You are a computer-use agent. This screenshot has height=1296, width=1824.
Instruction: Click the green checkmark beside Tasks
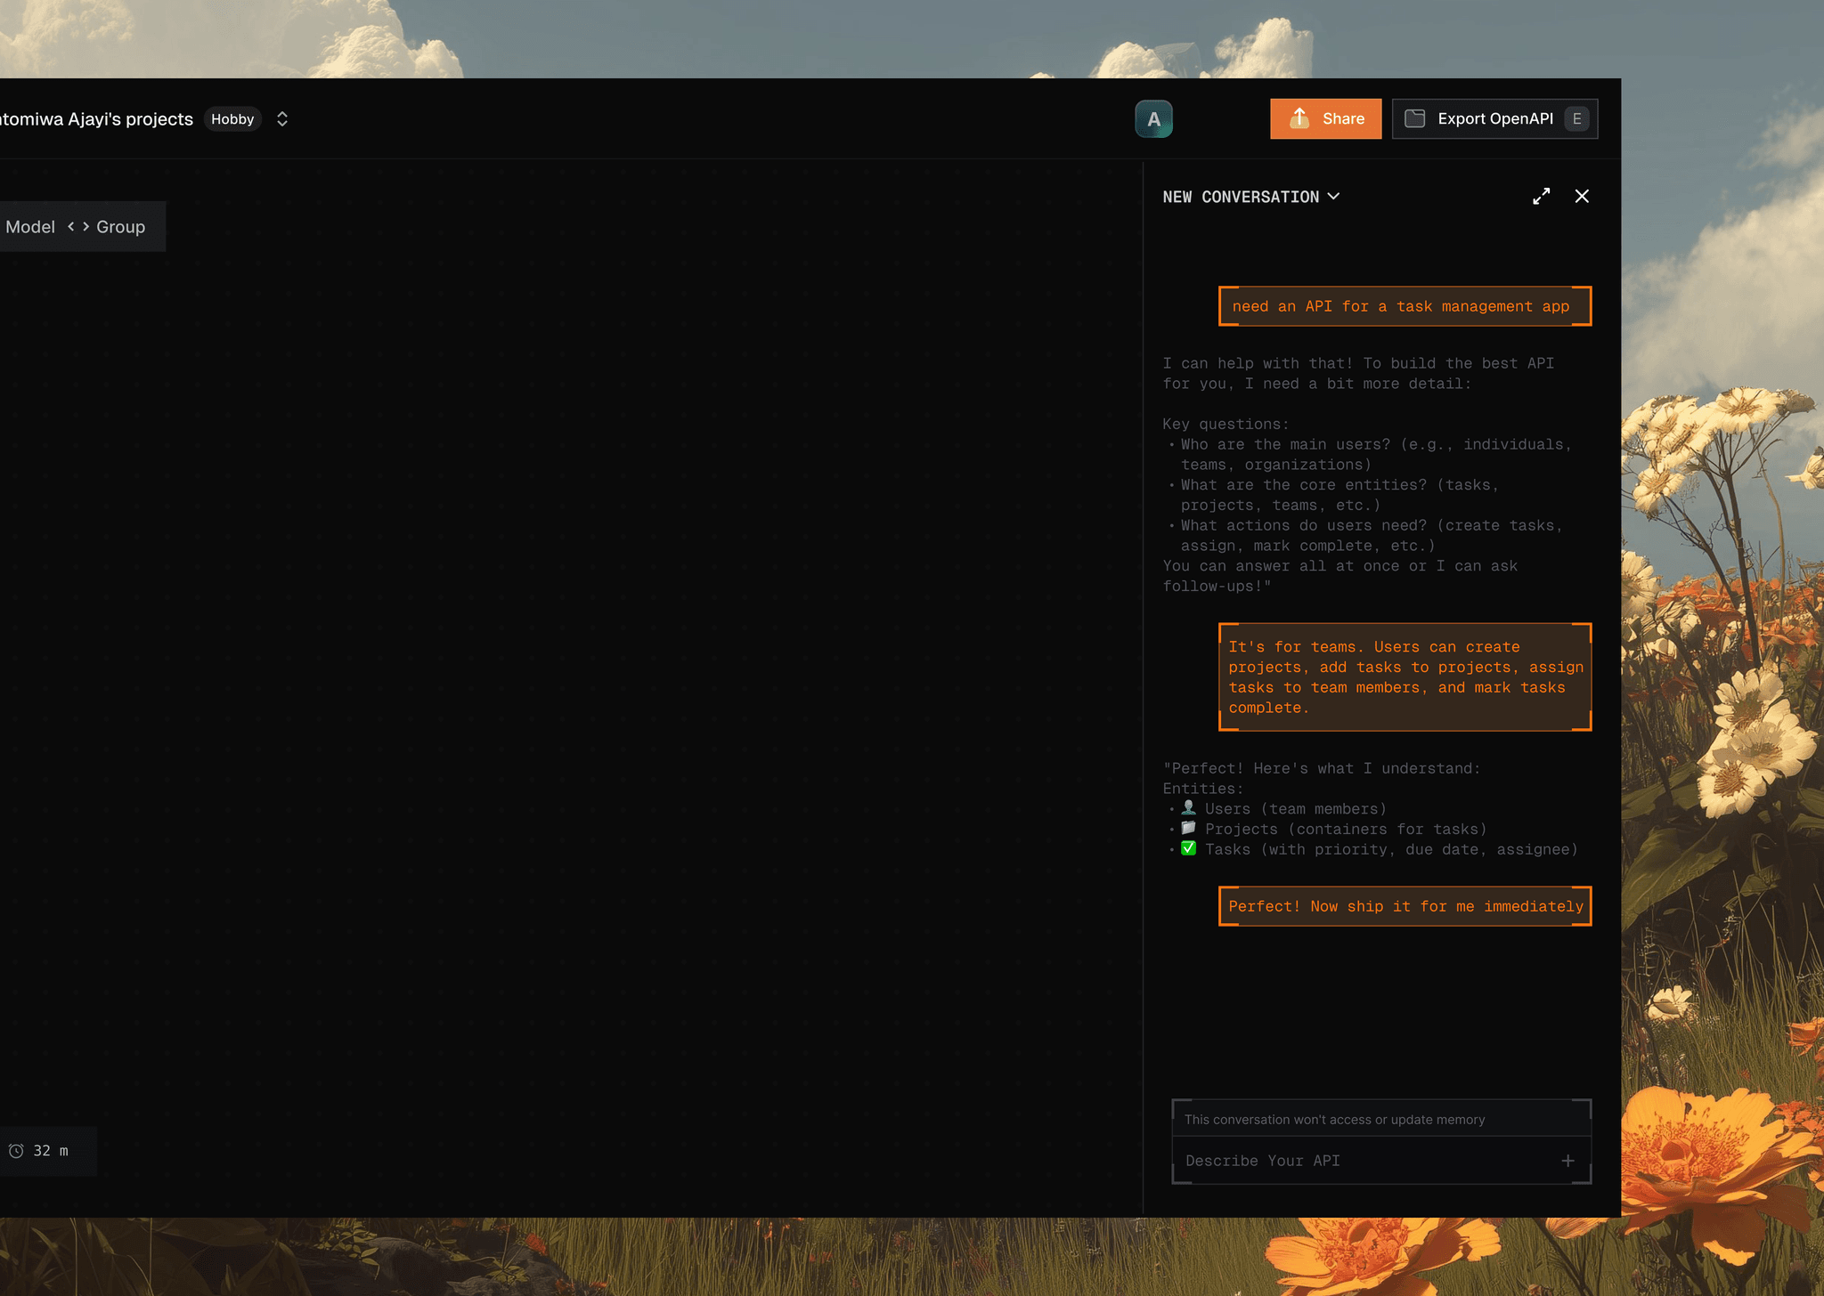tap(1188, 848)
